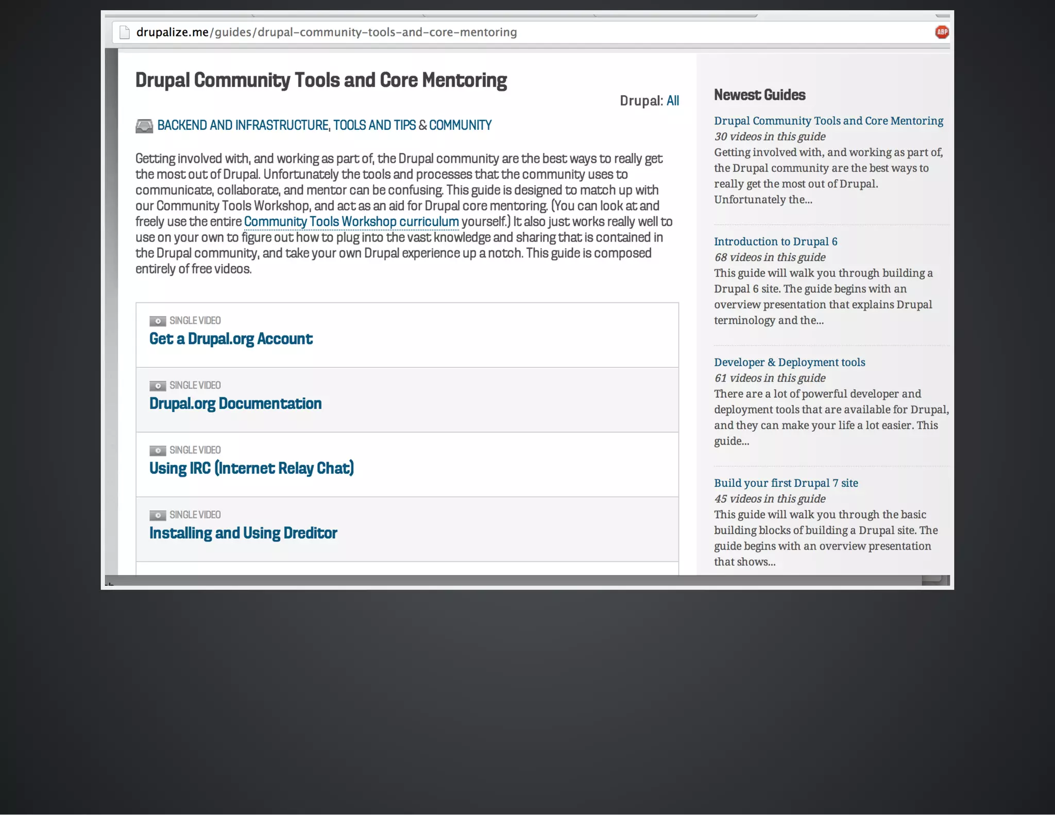Click video icon above Get a Drupal.org Account
1055x815 pixels.
(158, 321)
